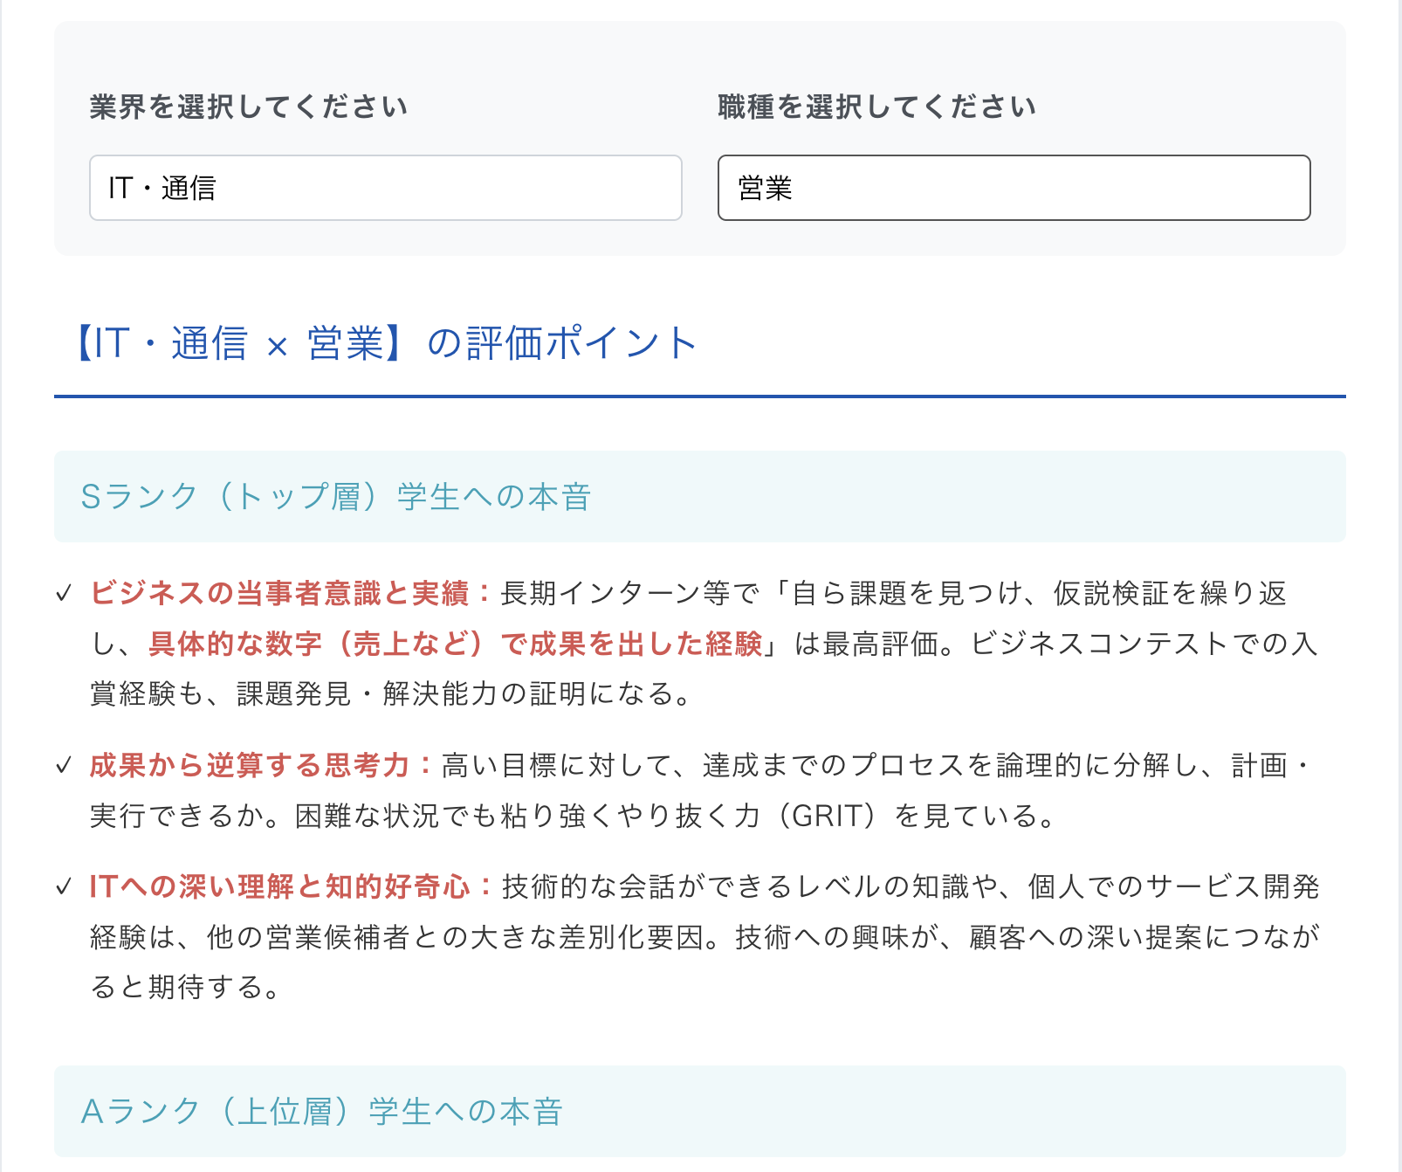Viewport: 1402px width, 1172px height.
Task: Click the checkmark beside ITへの深い理解と知的好奇心
Action: click(62, 888)
